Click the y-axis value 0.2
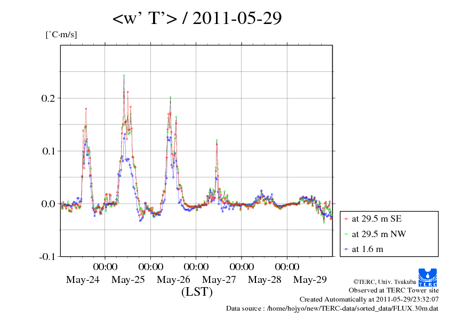 pos(48,98)
